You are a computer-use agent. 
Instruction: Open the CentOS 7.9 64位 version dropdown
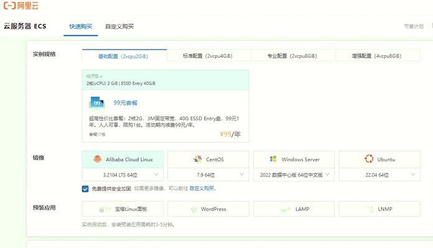208,175
